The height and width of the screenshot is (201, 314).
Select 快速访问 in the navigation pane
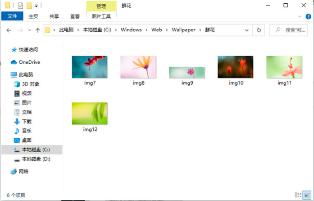coord(28,50)
